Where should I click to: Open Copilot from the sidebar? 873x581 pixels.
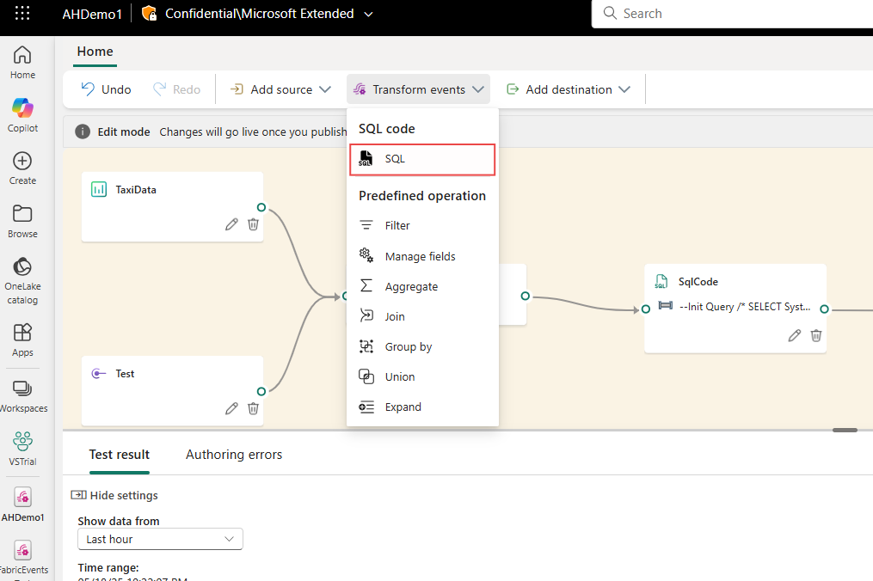(x=22, y=115)
